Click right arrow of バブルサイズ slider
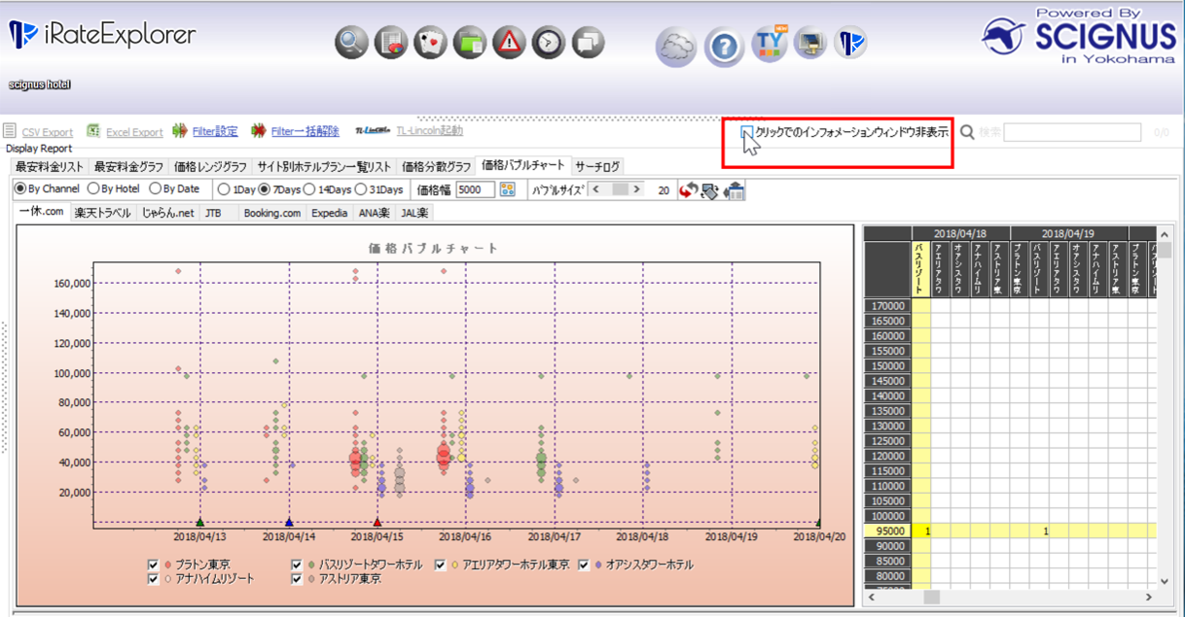 pos(637,189)
